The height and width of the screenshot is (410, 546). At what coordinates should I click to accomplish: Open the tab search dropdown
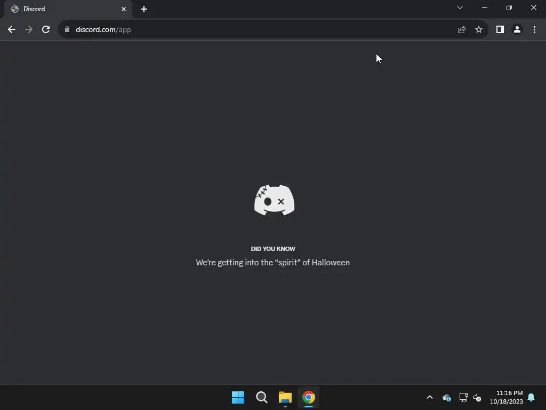point(460,7)
